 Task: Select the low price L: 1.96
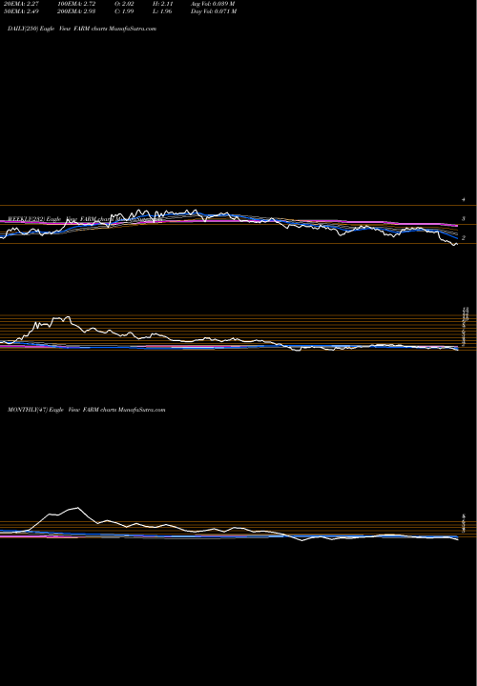coord(162,11)
